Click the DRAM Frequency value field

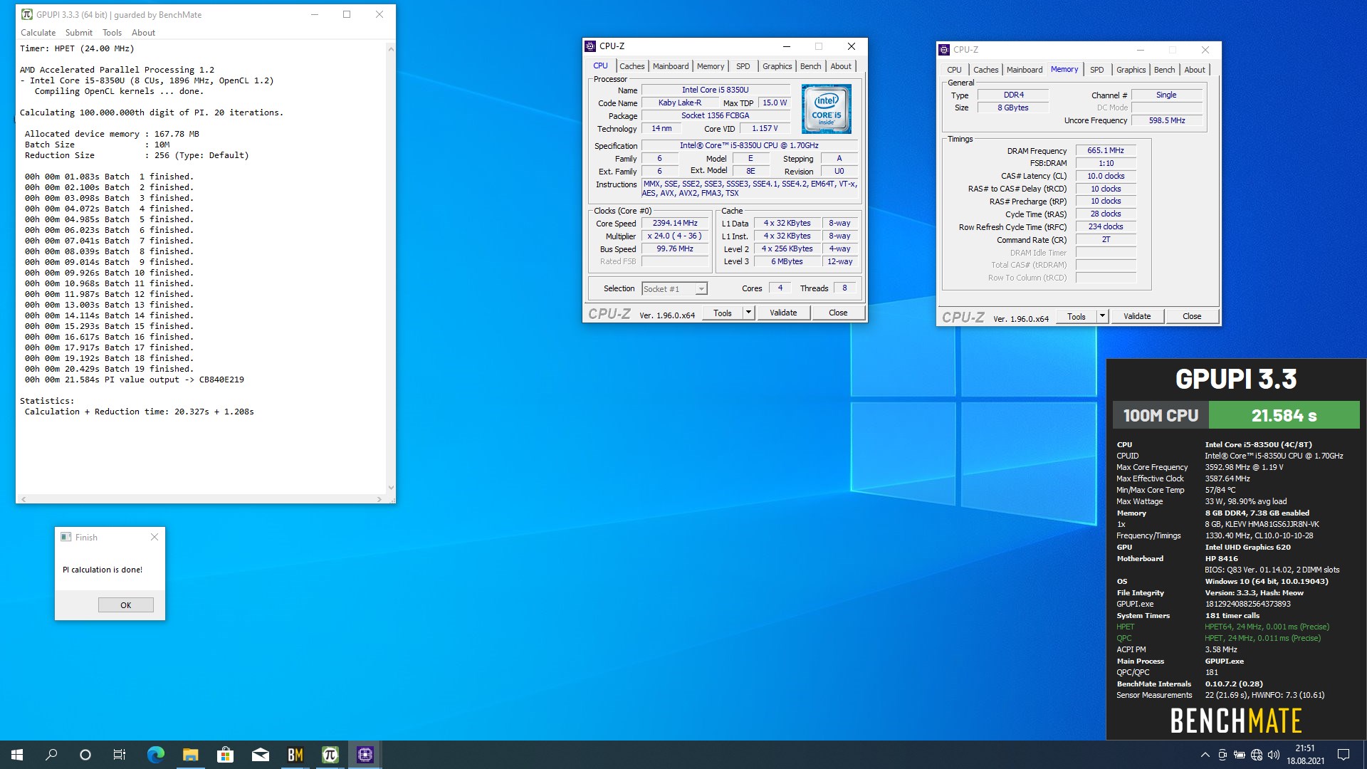click(1105, 151)
